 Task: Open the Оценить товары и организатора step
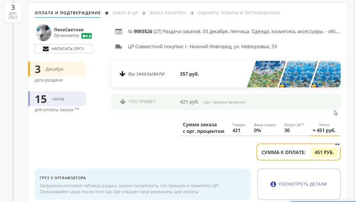pyautogui.click(x=239, y=13)
